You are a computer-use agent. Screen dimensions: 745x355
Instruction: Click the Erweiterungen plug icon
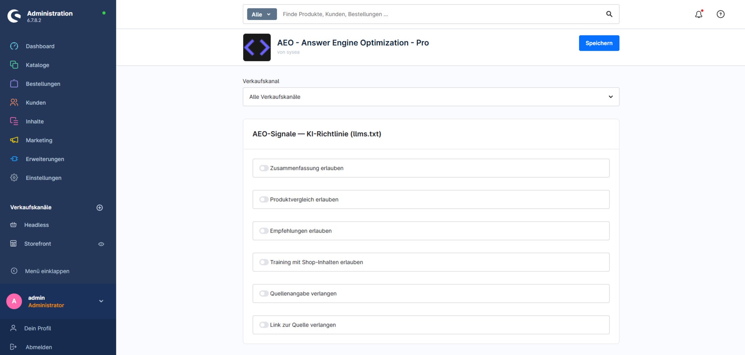coord(14,159)
